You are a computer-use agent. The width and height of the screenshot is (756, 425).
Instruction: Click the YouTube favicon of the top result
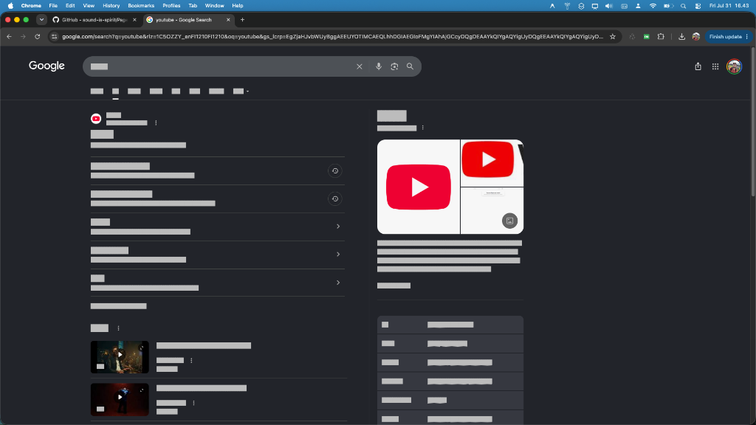96,119
